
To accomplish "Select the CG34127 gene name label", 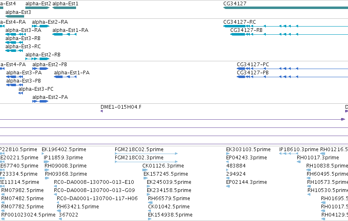I will pos(235,4).
